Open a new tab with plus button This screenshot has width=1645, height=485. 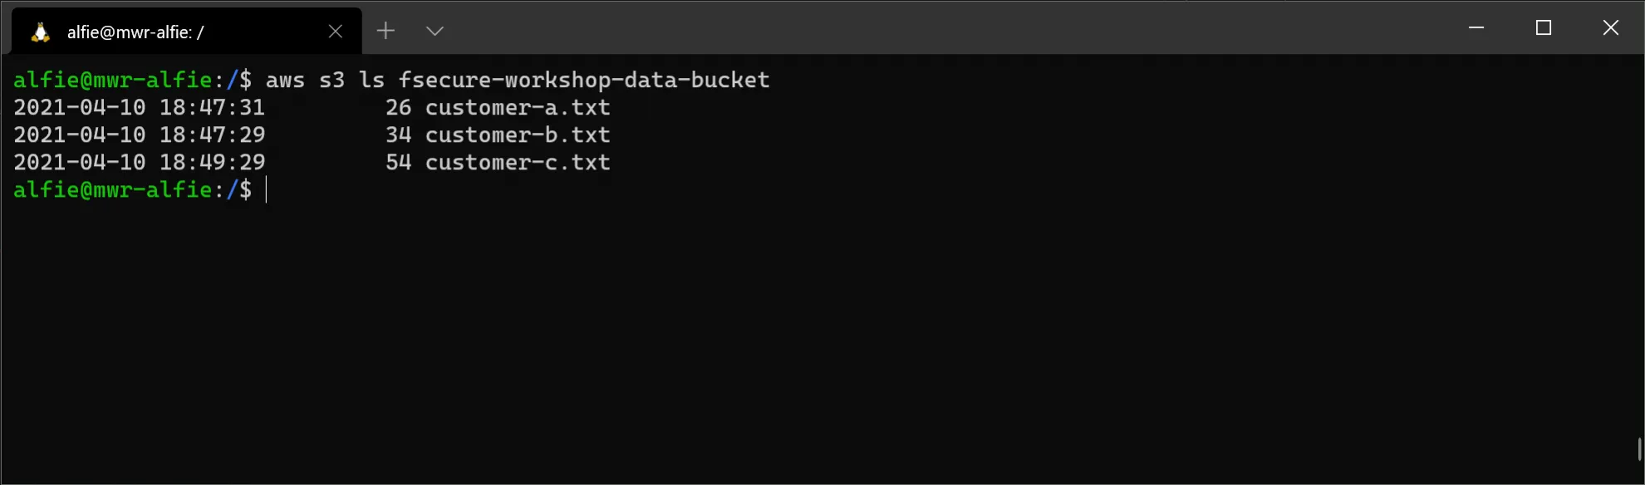[x=385, y=31]
